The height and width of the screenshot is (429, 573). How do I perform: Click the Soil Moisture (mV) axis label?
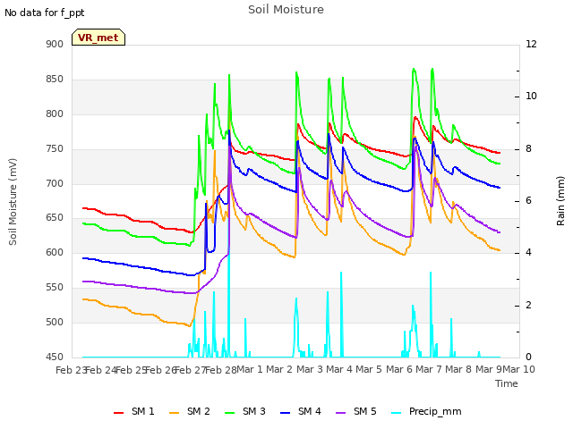(x=13, y=201)
